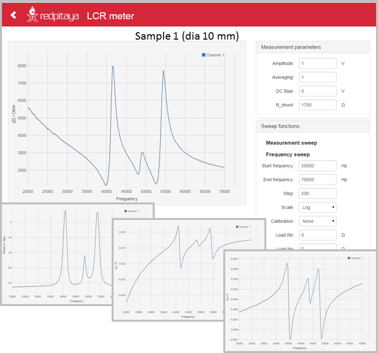The image size is (378, 353).
Task: Open the Cs capacitance plot thumbnail
Action: pos(300,301)
